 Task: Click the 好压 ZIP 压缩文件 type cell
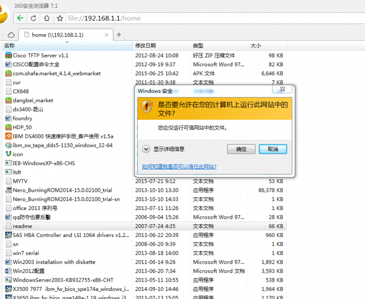(x=214, y=55)
